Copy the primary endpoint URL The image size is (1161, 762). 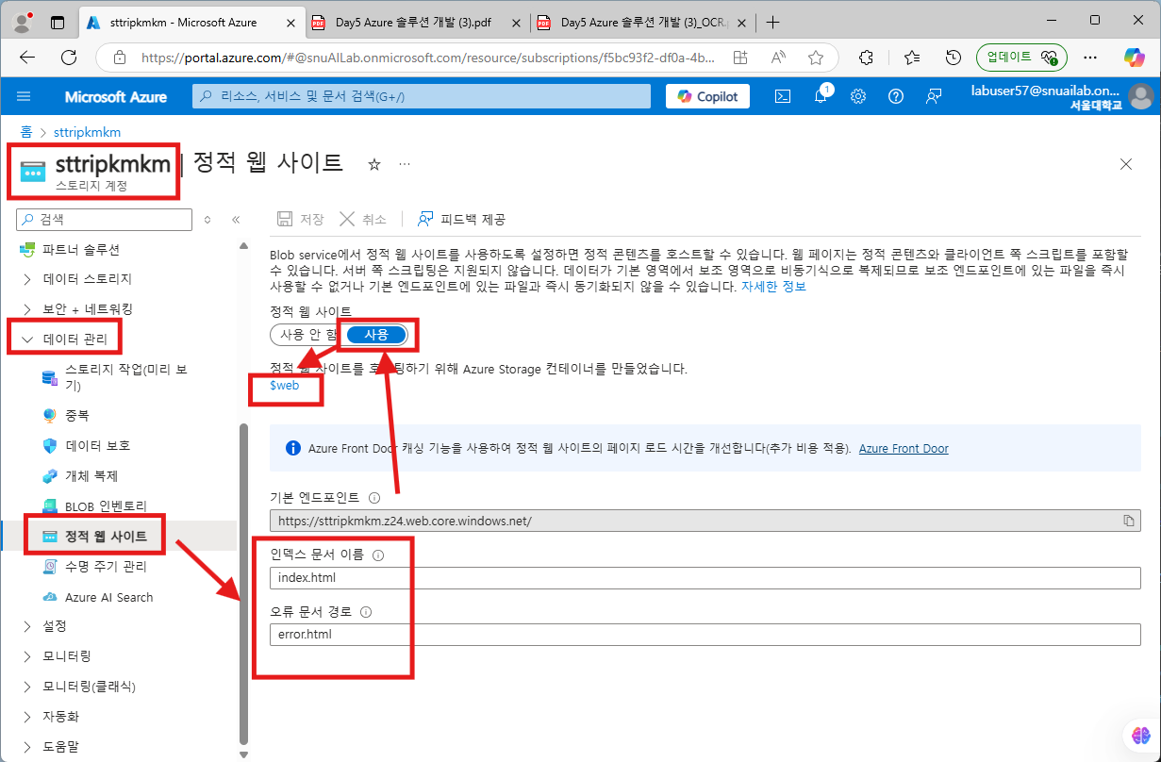(1129, 521)
